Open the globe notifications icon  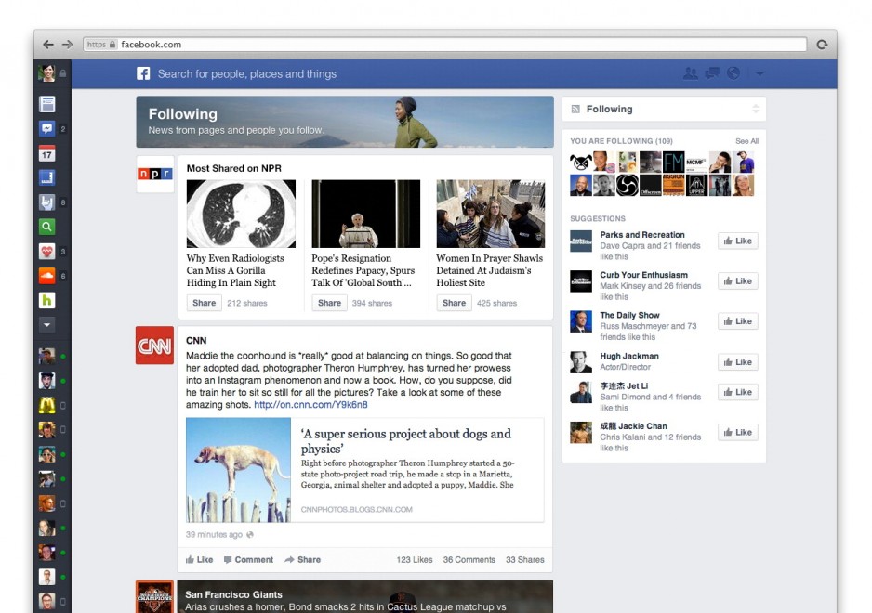tap(733, 73)
